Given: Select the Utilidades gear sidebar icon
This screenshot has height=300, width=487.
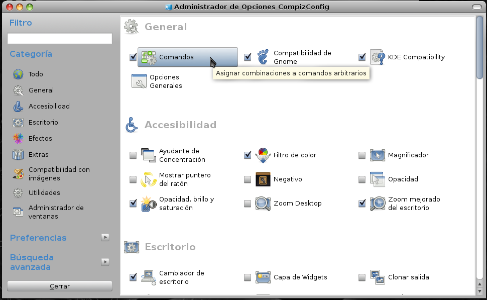Looking at the screenshot, I should pos(18,193).
